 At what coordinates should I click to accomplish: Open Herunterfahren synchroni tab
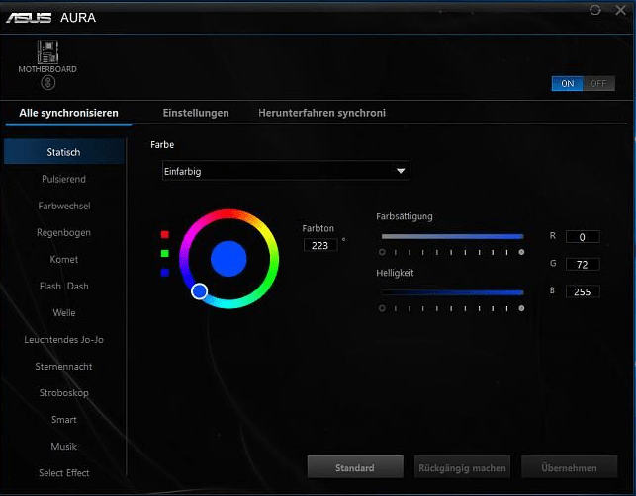[x=322, y=113]
